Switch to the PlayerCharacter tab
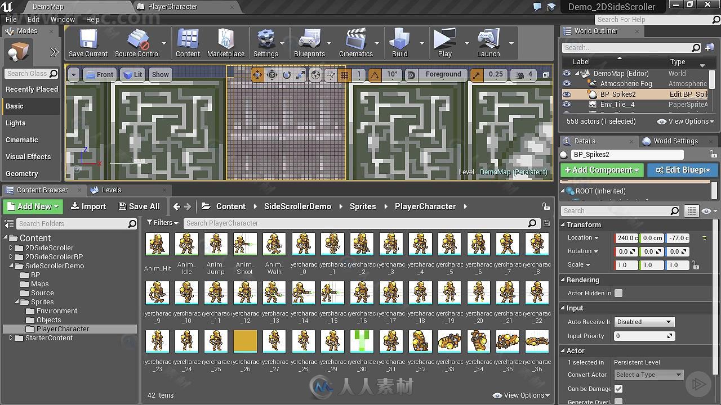 (172, 7)
